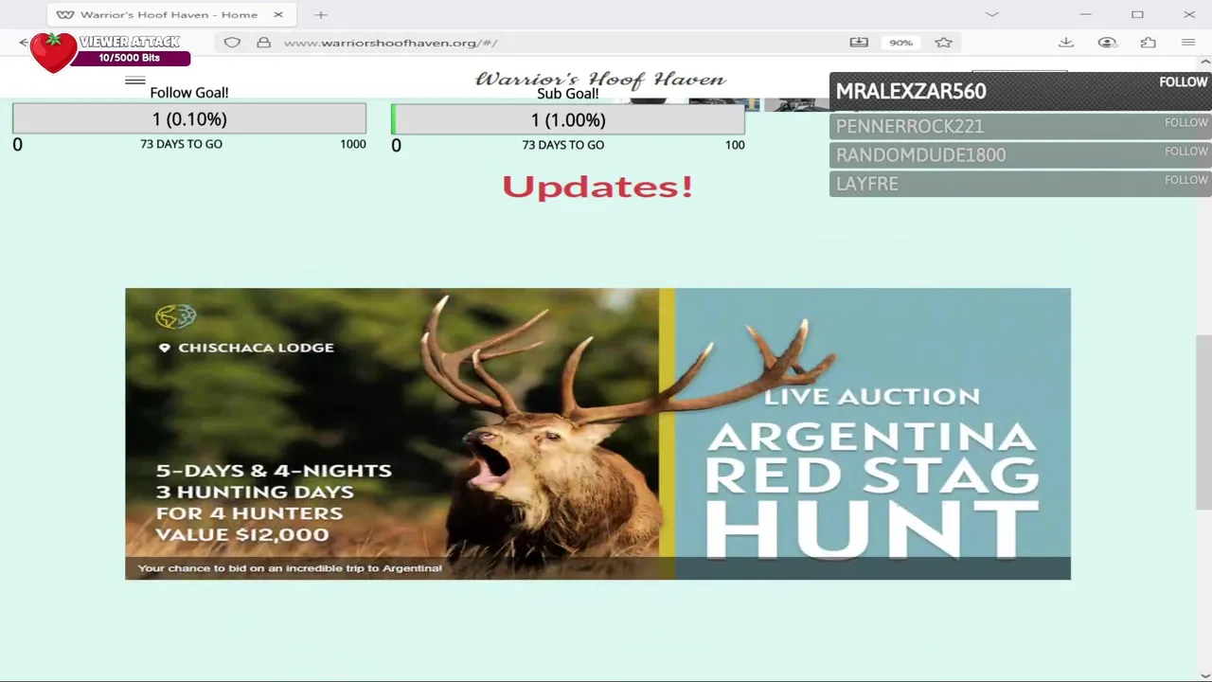Click the banner caption about bidding on Argentina trip
This screenshot has width=1212, height=682.
click(x=290, y=568)
